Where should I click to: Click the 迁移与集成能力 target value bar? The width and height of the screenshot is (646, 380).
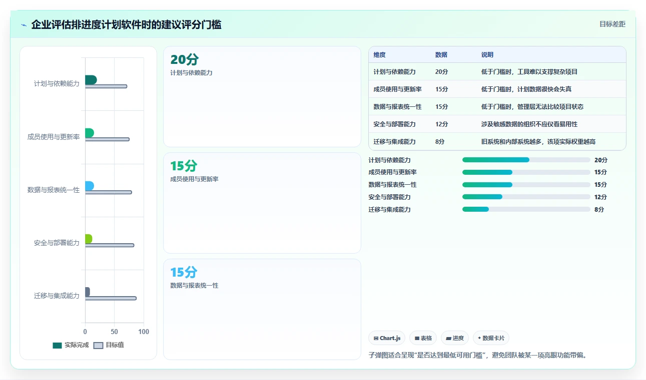pyautogui.click(x=111, y=298)
